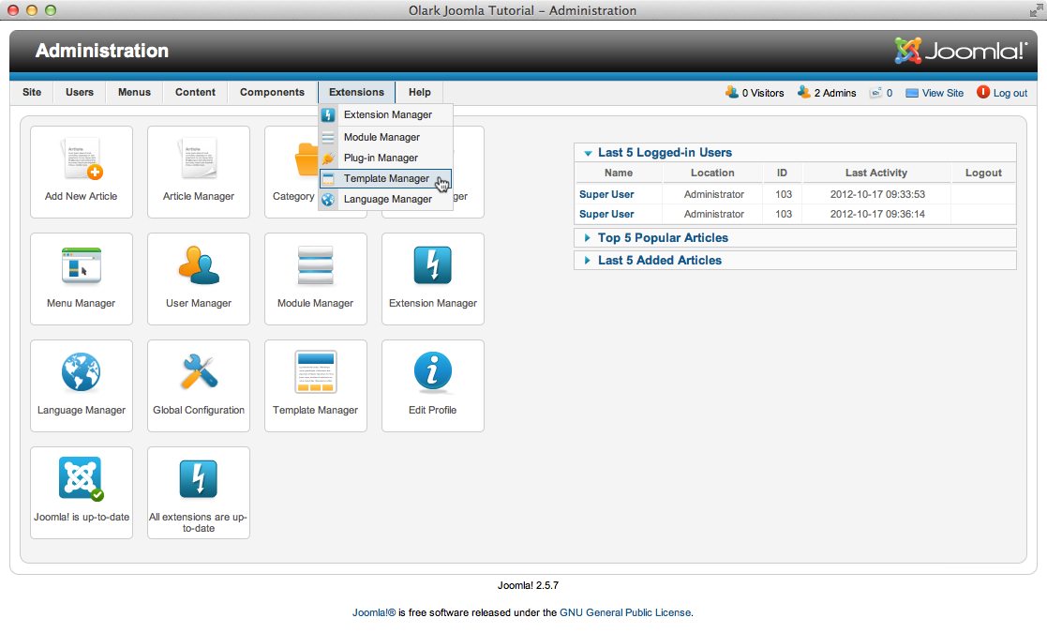This screenshot has width=1047, height=633.
Task: Click the Log out button
Action: tap(1009, 92)
